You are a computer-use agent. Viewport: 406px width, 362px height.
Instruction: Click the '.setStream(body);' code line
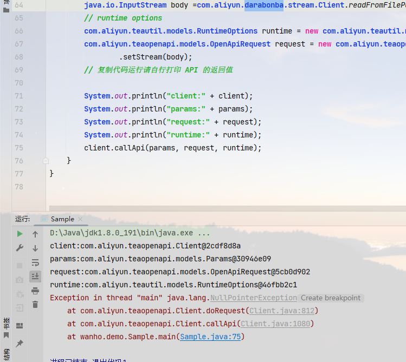(156, 57)
